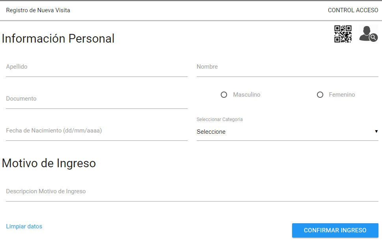
Task: Expand the category dropdown arrow
Action: point(376,131)
